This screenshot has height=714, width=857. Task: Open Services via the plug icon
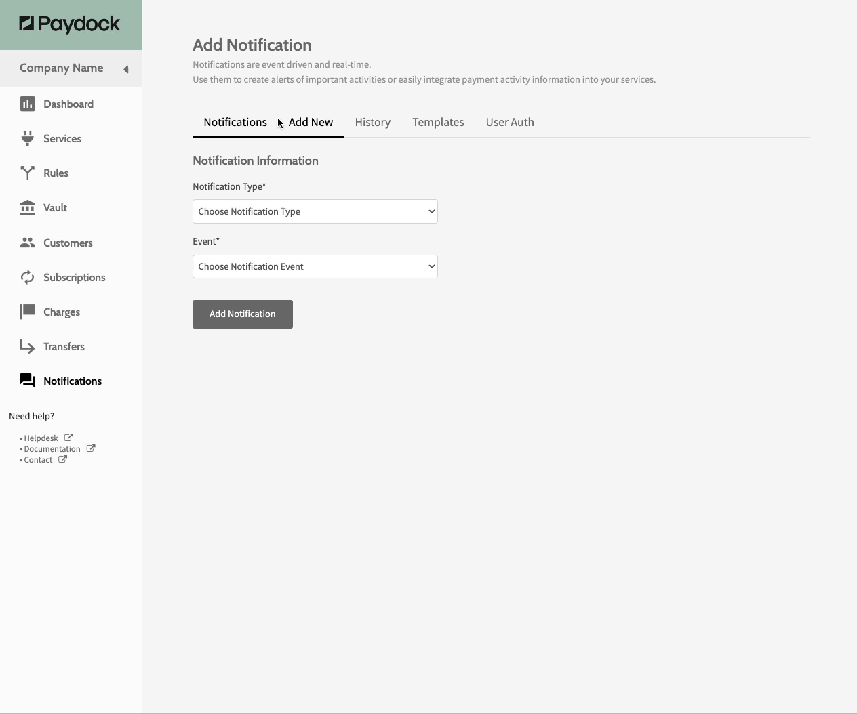[27, 138]
